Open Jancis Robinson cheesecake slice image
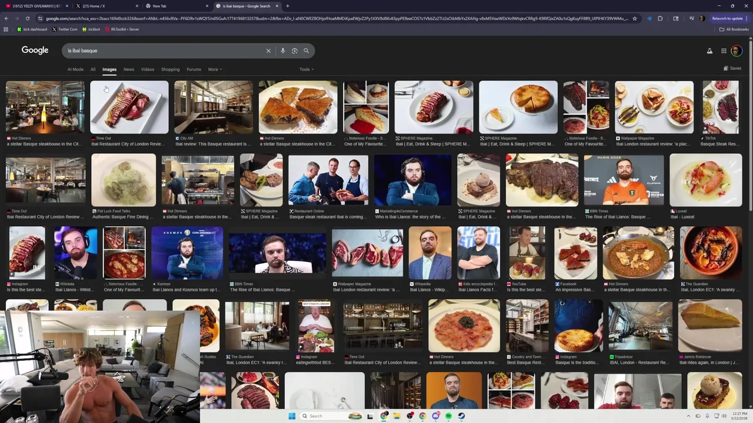753x423 pixels. coord(710,326)
